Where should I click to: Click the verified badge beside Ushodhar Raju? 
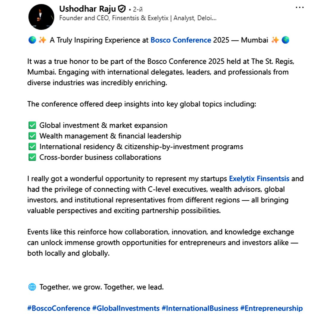point(122,9)
